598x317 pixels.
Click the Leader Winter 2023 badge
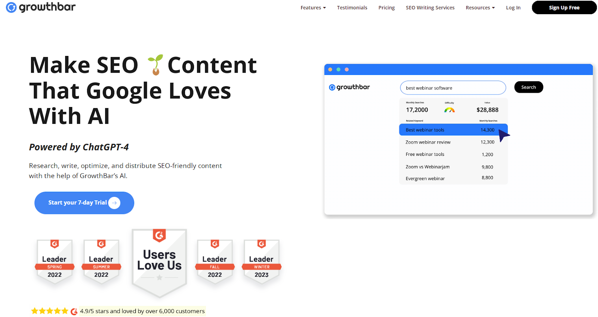coord(262,262)
